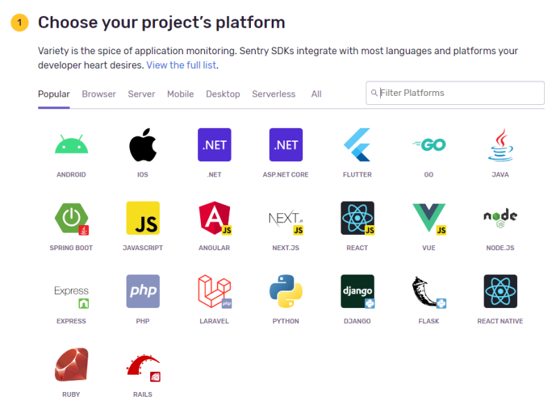Click the Filter Platforms search field
The width and height of the screenshot is (556, 417).
(459, 93)
